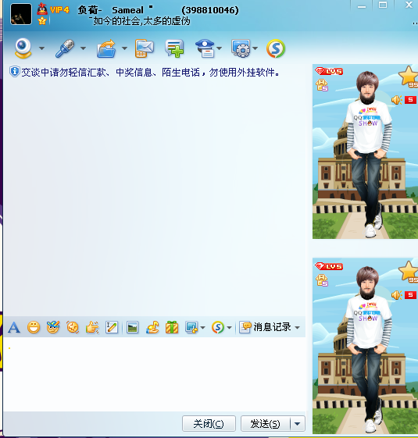
Task: Insert a picture with landscape icon
Action: pyautogui.click(x=132, y=327)
